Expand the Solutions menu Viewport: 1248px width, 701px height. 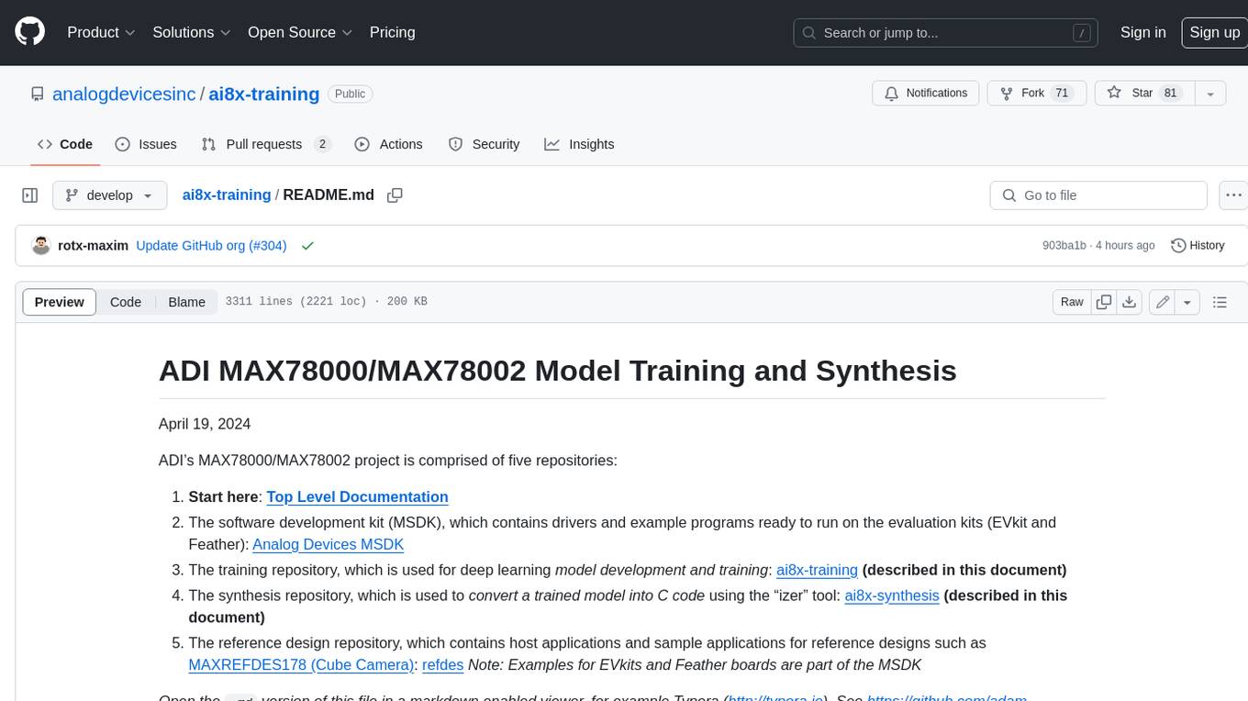point(192,32)
